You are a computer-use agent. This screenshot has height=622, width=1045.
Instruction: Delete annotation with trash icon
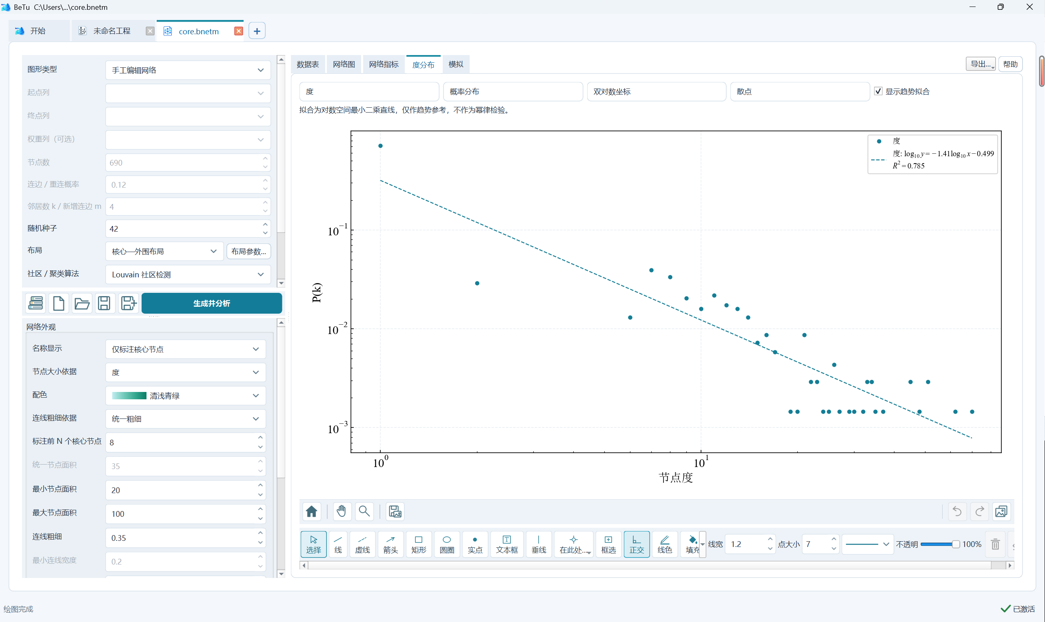click(x=995, y=544)
